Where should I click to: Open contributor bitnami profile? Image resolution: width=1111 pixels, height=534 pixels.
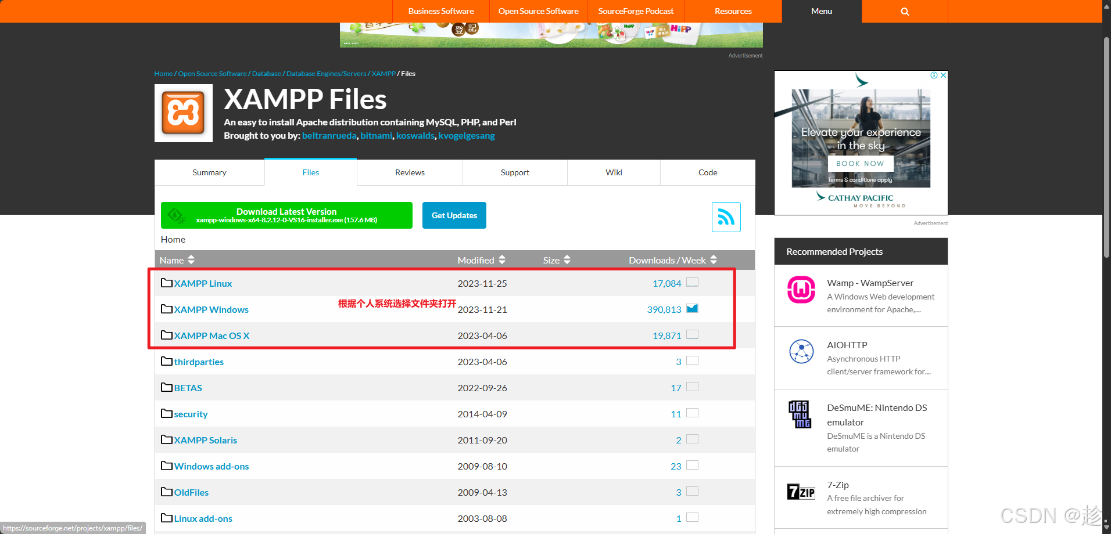(x=376, y=136)
